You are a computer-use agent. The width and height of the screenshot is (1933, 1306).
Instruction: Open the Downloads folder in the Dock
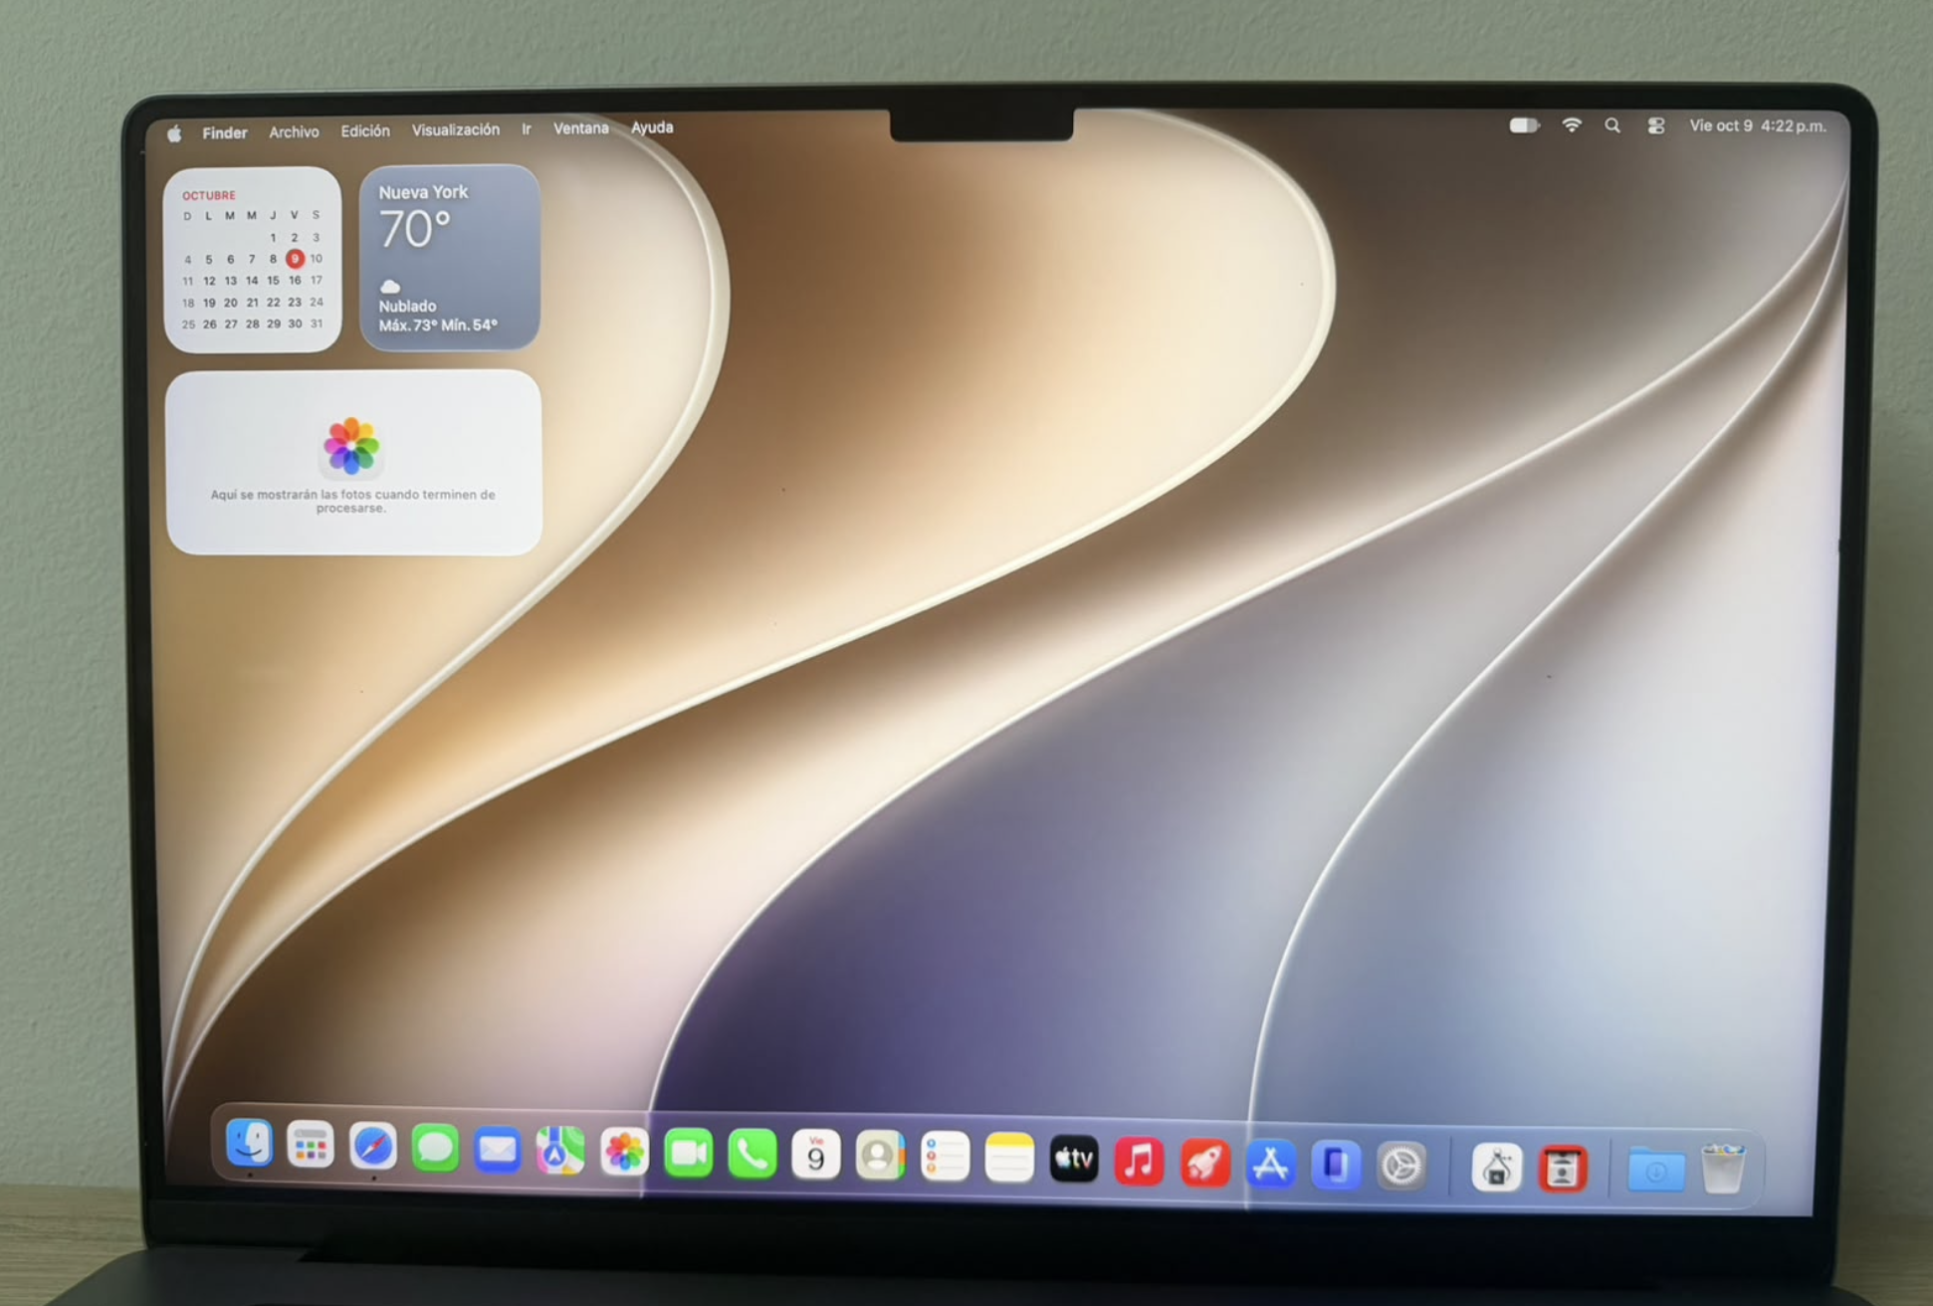tap(1656, 1171)
